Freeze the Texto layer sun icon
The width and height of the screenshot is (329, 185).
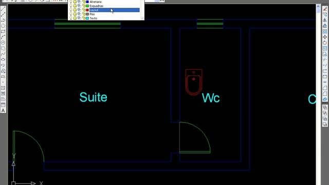click(75, 18)
